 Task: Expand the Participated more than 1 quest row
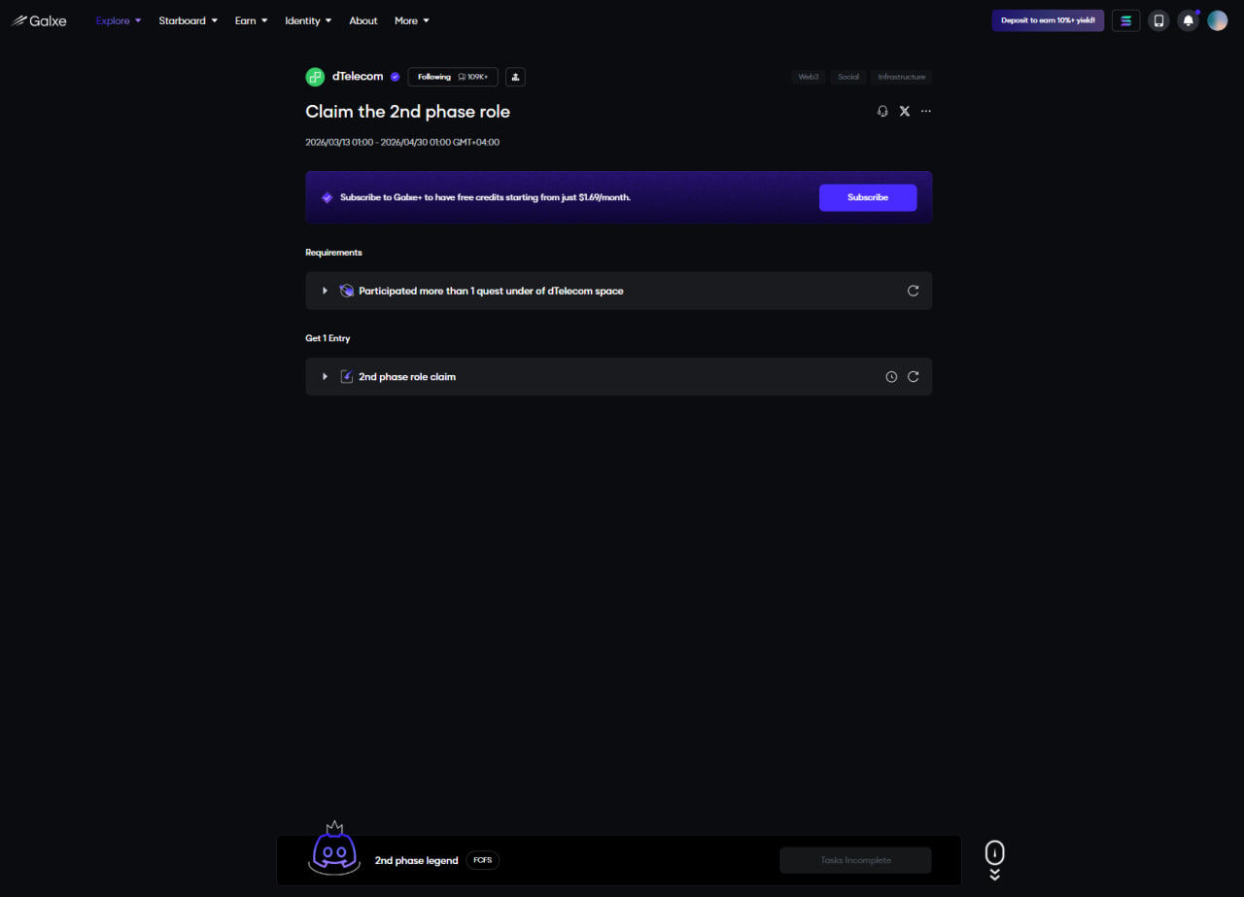[619, 291]
